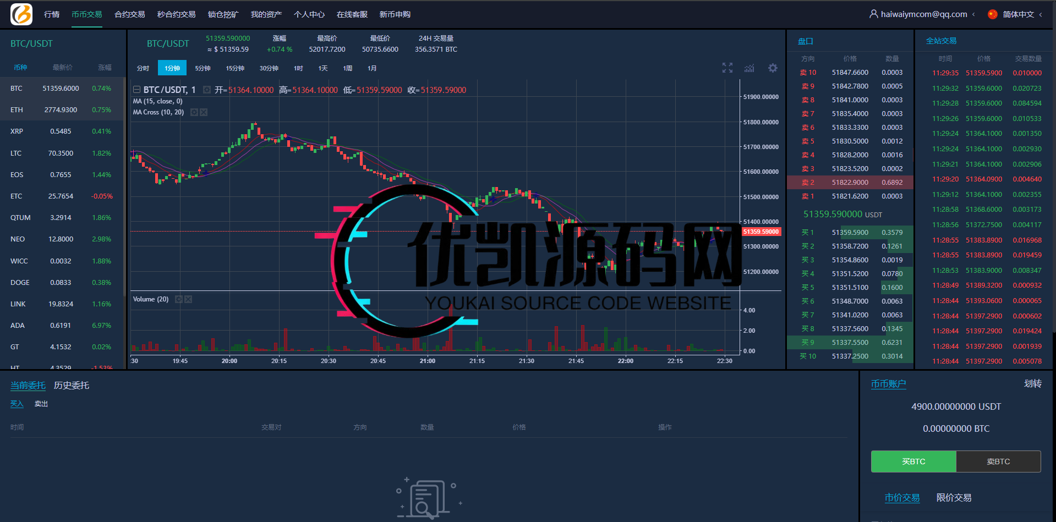Select the green 买BTC buy toggle
Image resolution: width=1056 pixels, height=522 pixels.
[x=913, y=461]
